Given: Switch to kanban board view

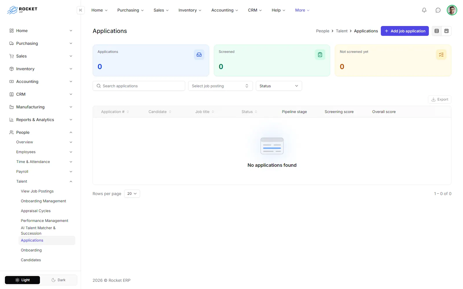Looking at the screenshot, I should click(447, 31).
